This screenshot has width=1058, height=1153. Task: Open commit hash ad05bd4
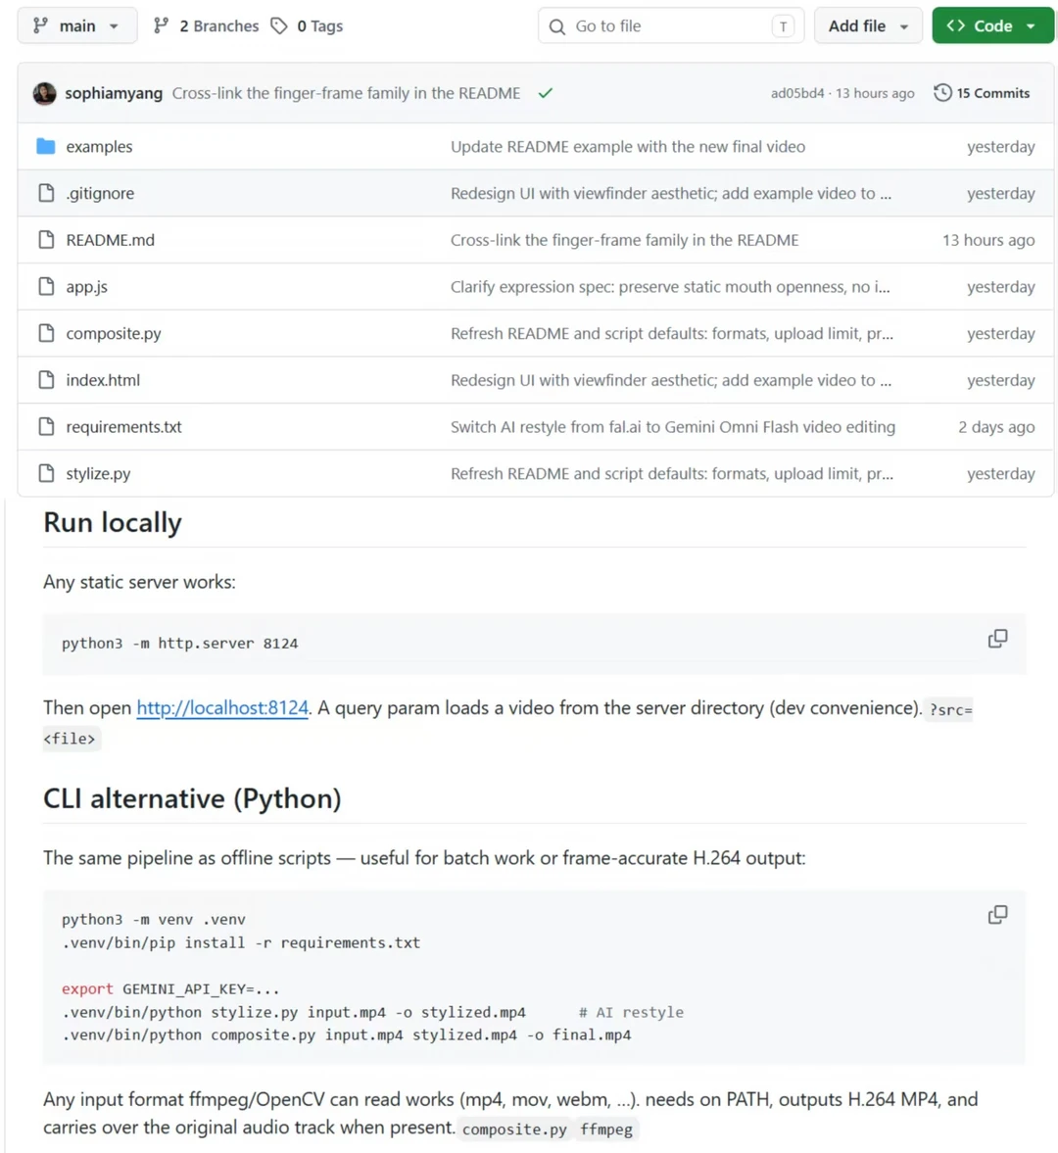pyautogui.click(x=797, y=93)
